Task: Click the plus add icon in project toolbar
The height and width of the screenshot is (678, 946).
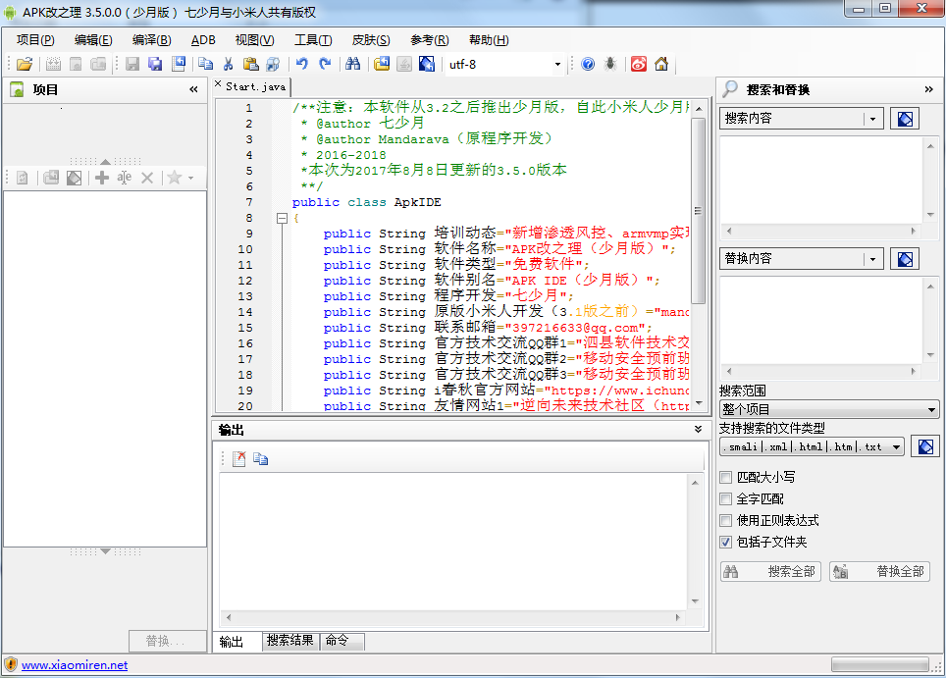Action: pos(102,178)
